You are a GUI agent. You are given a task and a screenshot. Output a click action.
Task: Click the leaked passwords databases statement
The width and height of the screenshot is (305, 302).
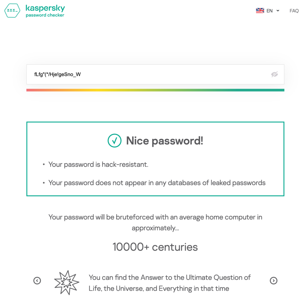(x=157, y=183)
